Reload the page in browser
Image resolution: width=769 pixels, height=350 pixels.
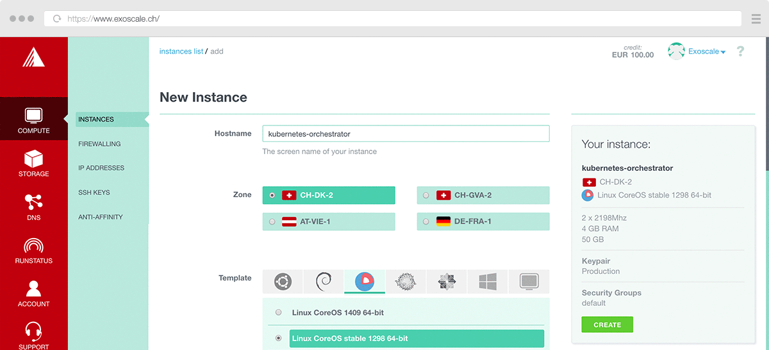[57, 19]
